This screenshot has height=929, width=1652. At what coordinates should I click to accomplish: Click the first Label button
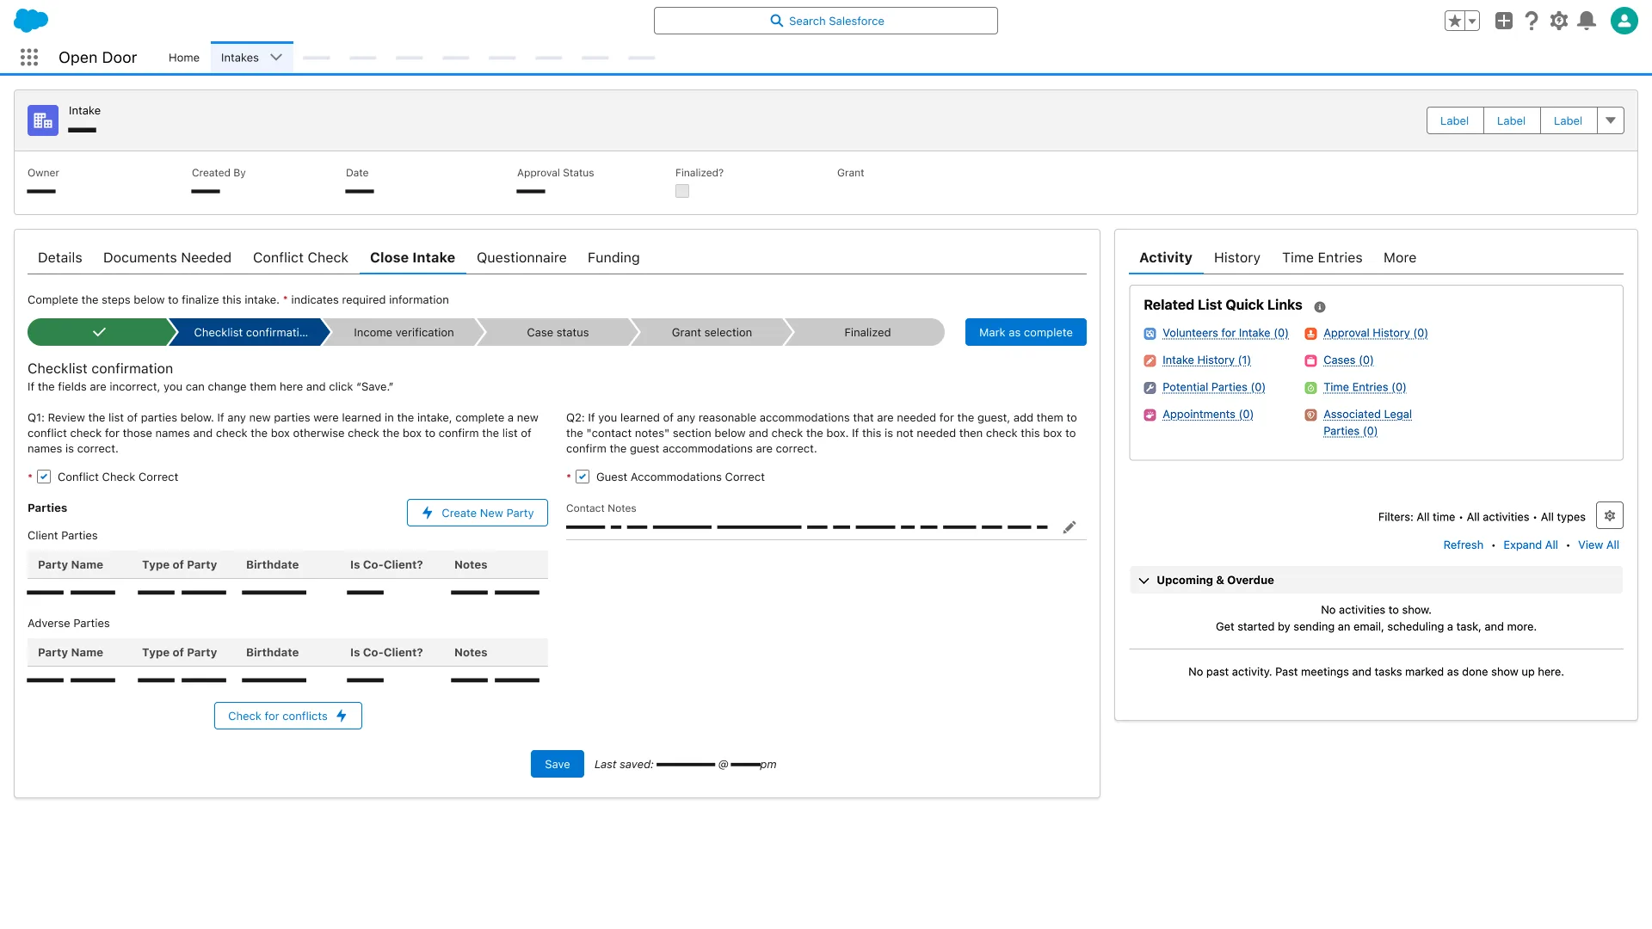click(x=1455, y=120)
